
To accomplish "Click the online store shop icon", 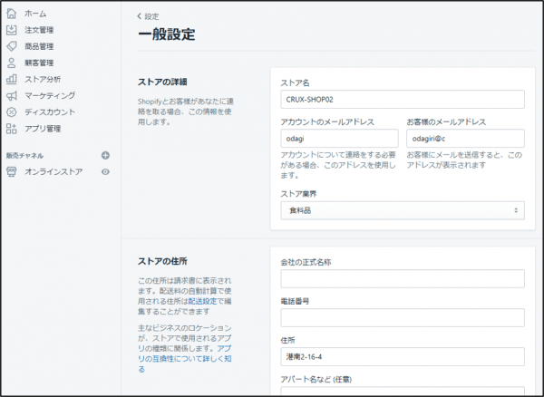I will click(x=12, y=171).
